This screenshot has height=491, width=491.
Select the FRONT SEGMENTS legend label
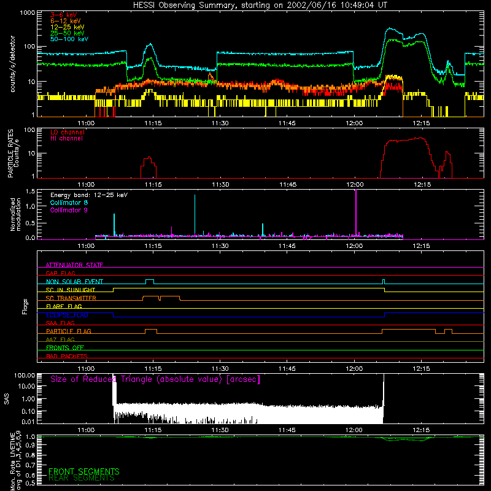[x=84, y=471]
